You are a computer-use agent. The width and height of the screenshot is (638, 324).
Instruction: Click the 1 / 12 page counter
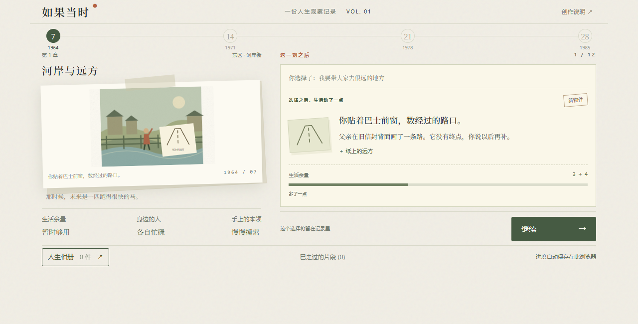click(584, 55)
